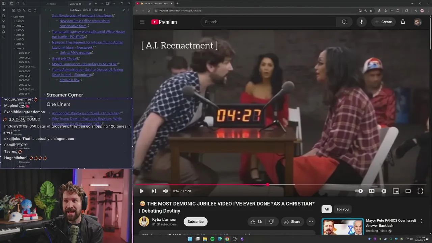Subscribe to Kytia L'amour channel
The width and height of the screenshot is (432, 243).
click(195, 222)
